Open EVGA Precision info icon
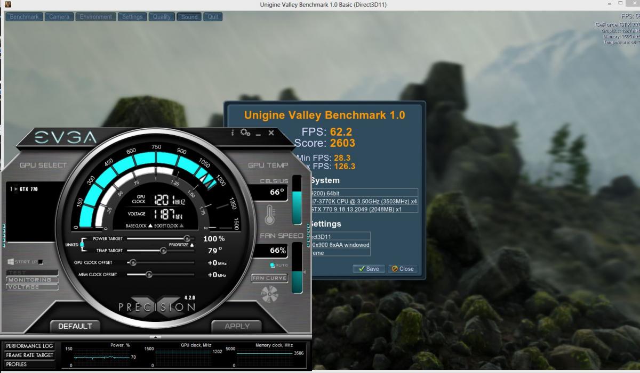 (233, 132)
